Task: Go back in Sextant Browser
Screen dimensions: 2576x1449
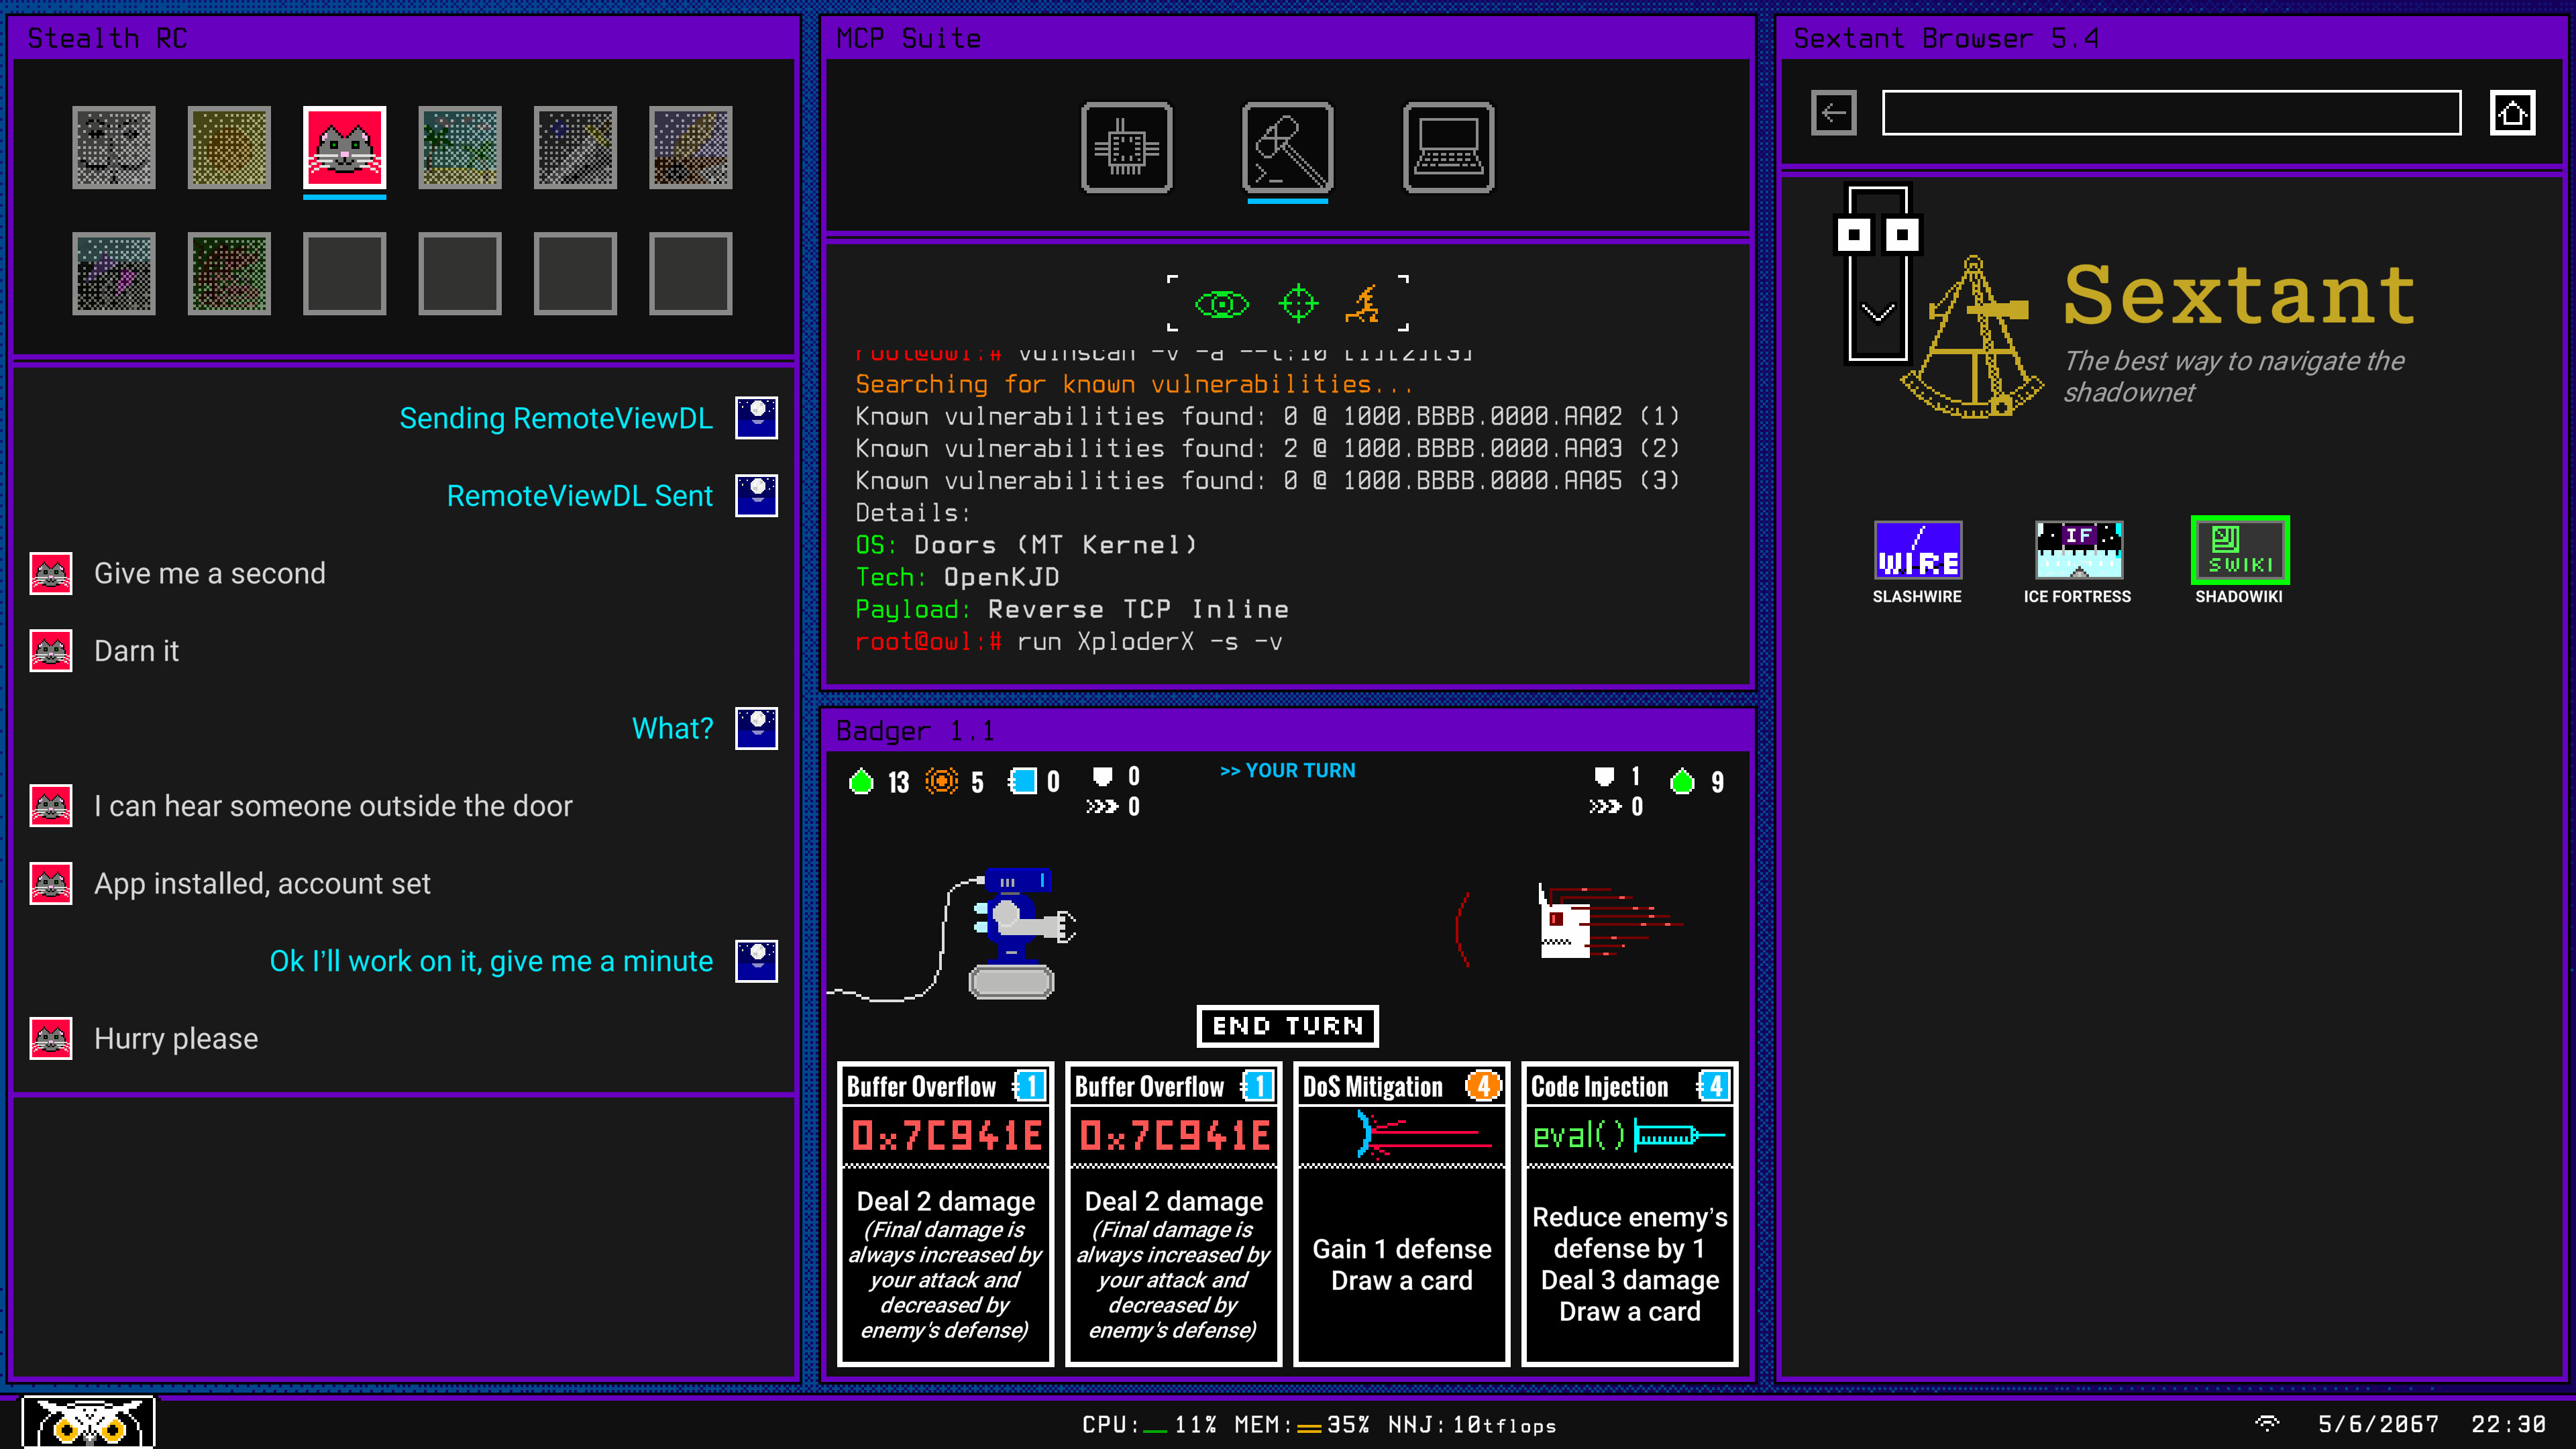Action: (1833, 113)
